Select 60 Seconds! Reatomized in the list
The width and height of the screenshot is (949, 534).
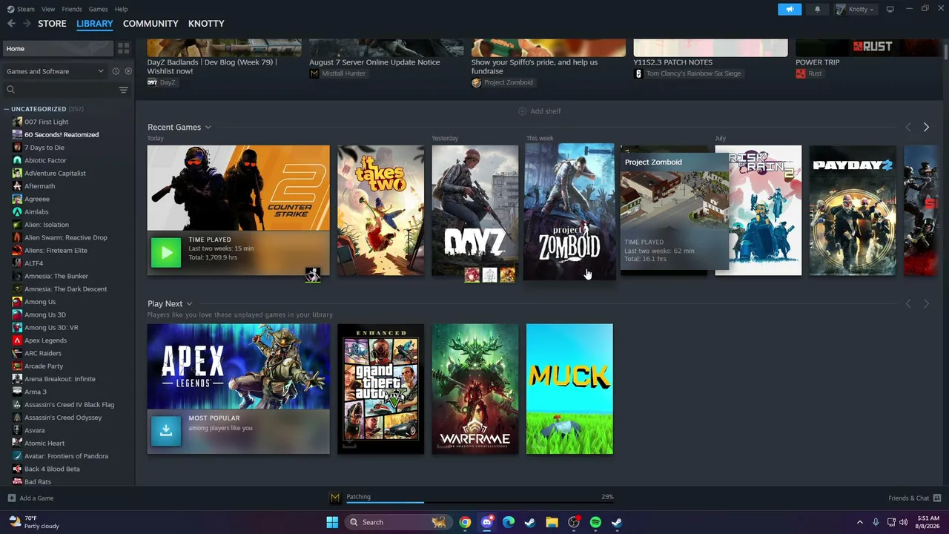tap(62, 135)
